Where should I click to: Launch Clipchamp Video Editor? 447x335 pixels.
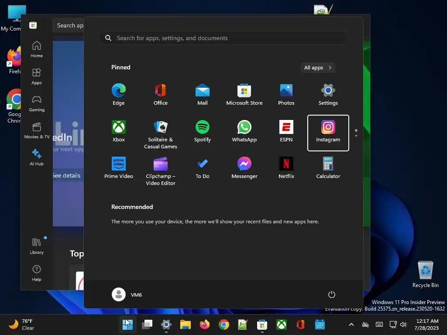click(x=161, y=171)
